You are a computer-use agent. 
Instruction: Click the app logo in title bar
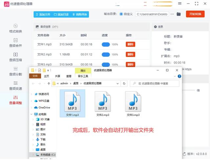tap(7, 4)
